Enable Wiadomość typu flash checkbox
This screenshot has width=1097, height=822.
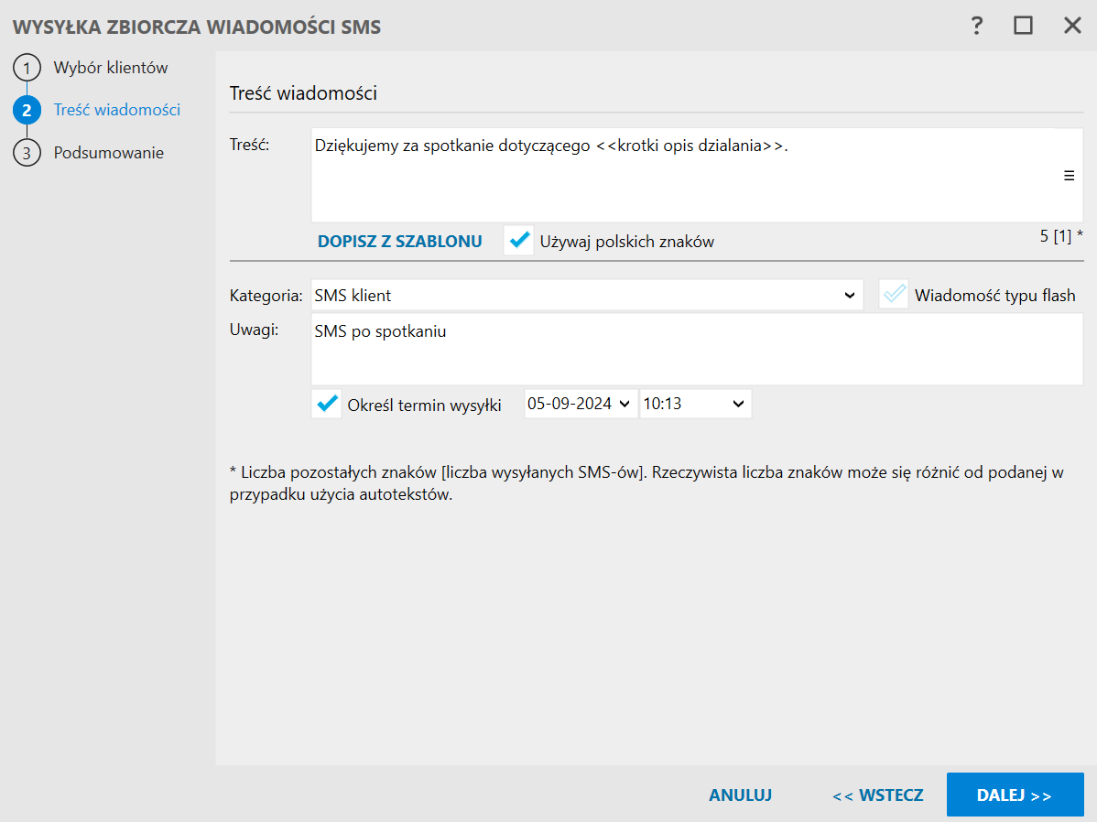tap(894, 295)
